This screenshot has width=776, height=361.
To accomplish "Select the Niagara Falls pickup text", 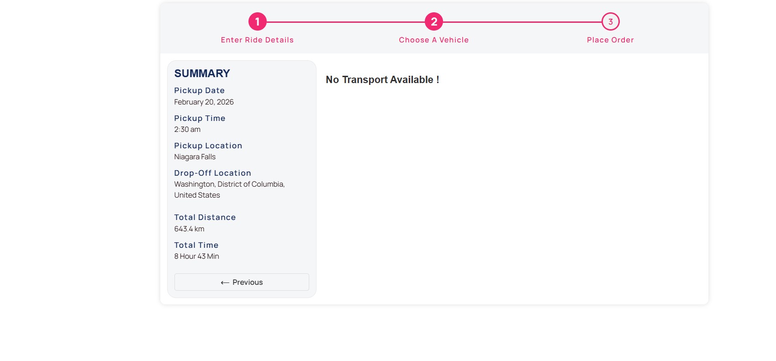I will [x=195, y=157].
